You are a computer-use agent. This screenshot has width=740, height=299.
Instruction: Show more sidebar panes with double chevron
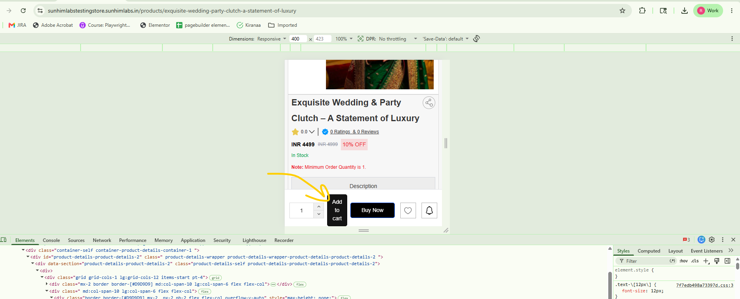click(731, 251)
